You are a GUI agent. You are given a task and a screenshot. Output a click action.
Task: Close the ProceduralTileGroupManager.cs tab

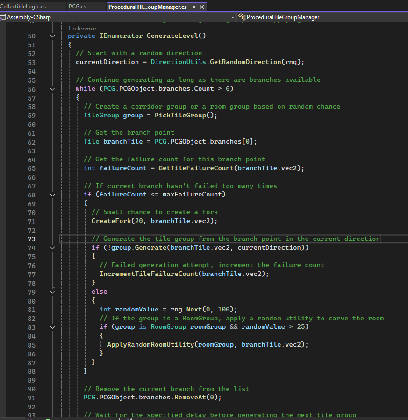tap(201, 7)
